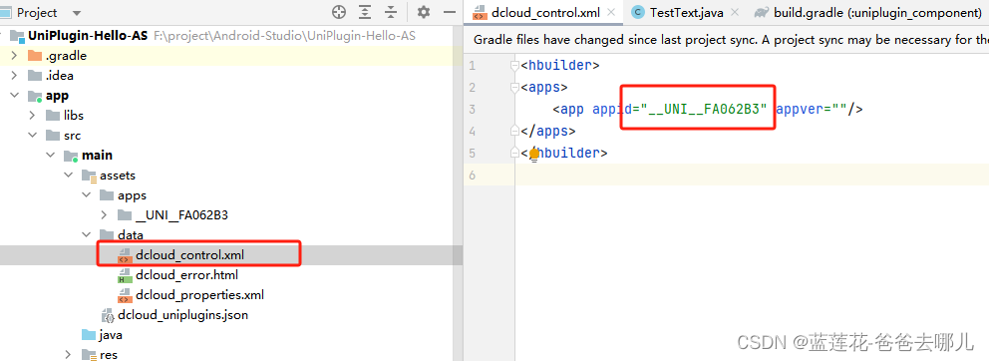The height and width of the screenshot is (361, 989).
Task: Select dcloud_control.xml in project tree
Action: (x=189, y=255)
